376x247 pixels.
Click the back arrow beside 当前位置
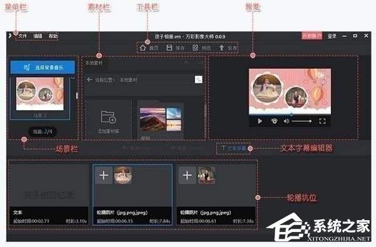(x=90, y=79)
